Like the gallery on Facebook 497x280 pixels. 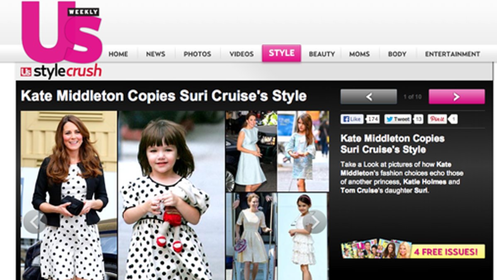[352, 119]
